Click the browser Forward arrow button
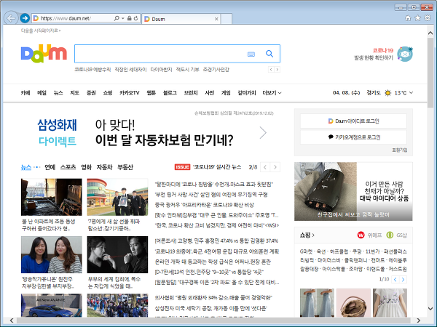Image resolution: width=437 pixels, height=327 pixels. coord(25,18)
